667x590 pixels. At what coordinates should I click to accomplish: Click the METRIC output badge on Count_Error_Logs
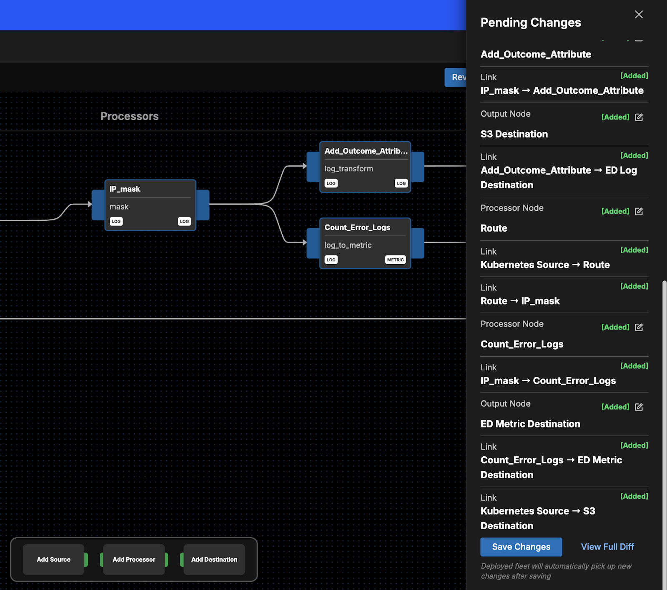tap(395, 260)
